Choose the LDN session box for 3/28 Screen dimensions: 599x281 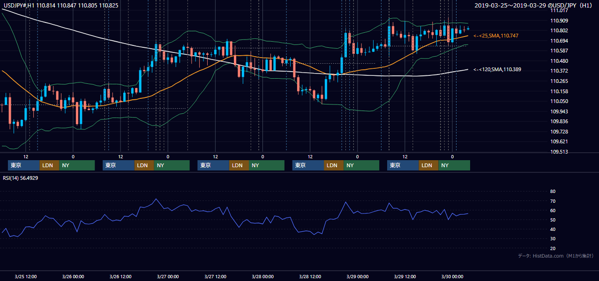(334, 165)
